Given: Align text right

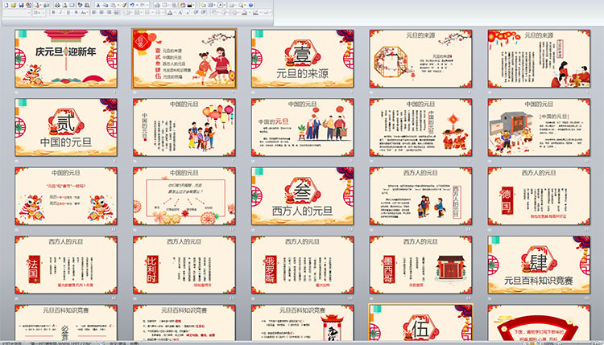Looking at the screenshot, I should [109, 12].
